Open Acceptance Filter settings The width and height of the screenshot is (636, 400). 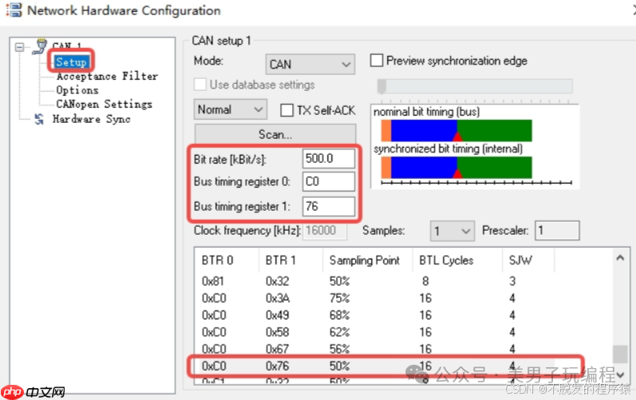tap(107, 76)
